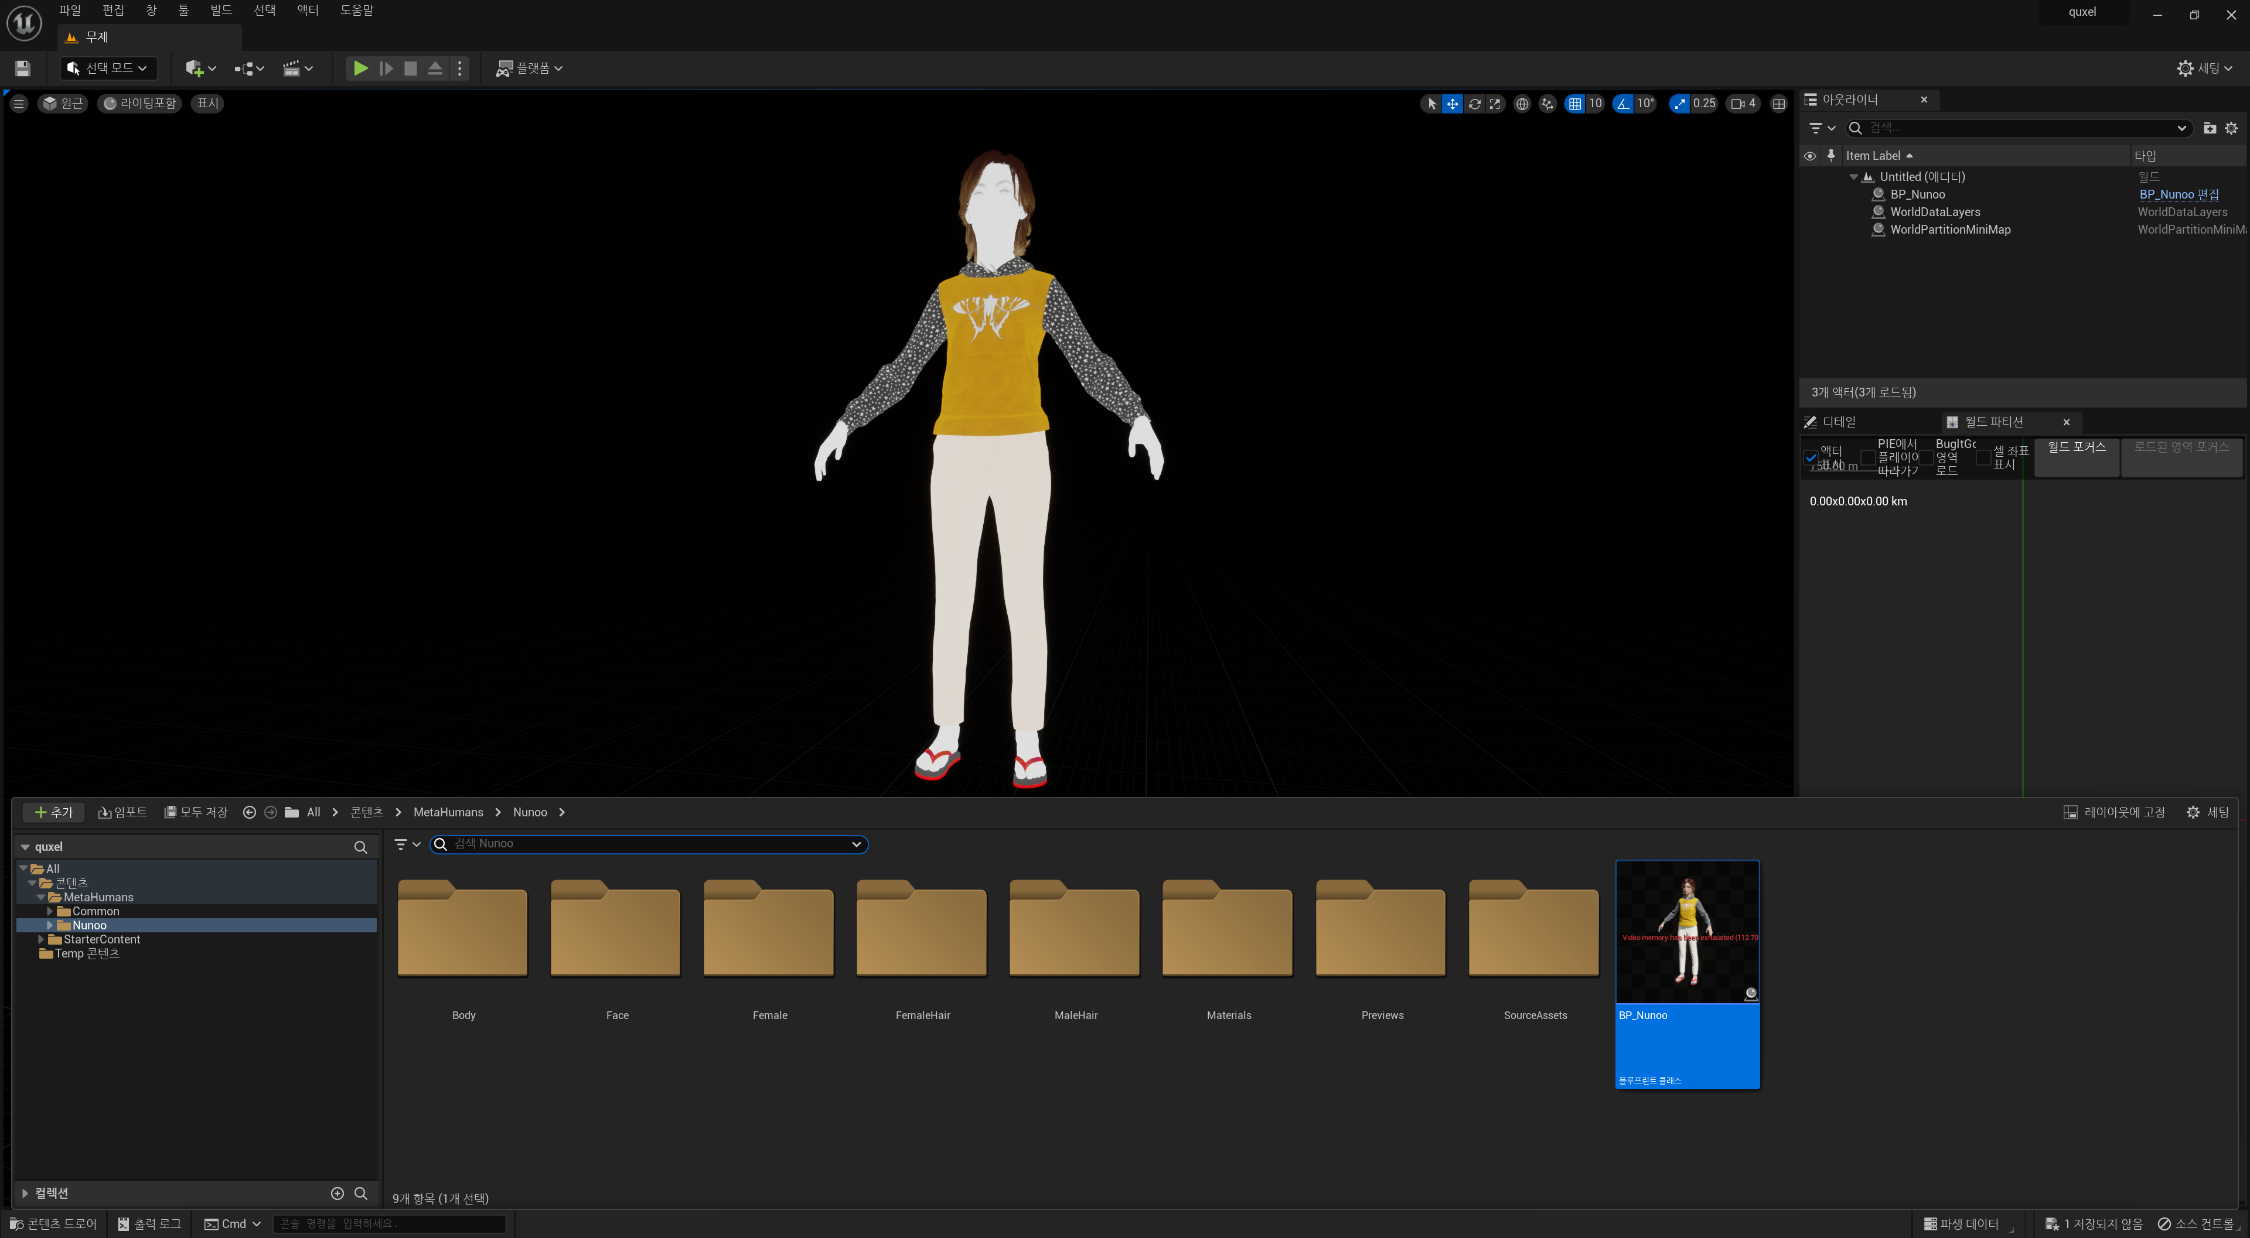Open the 플랫폼 dropdown menu
The width and height of the screenshot is (2250, 1238).
point(529,68)
